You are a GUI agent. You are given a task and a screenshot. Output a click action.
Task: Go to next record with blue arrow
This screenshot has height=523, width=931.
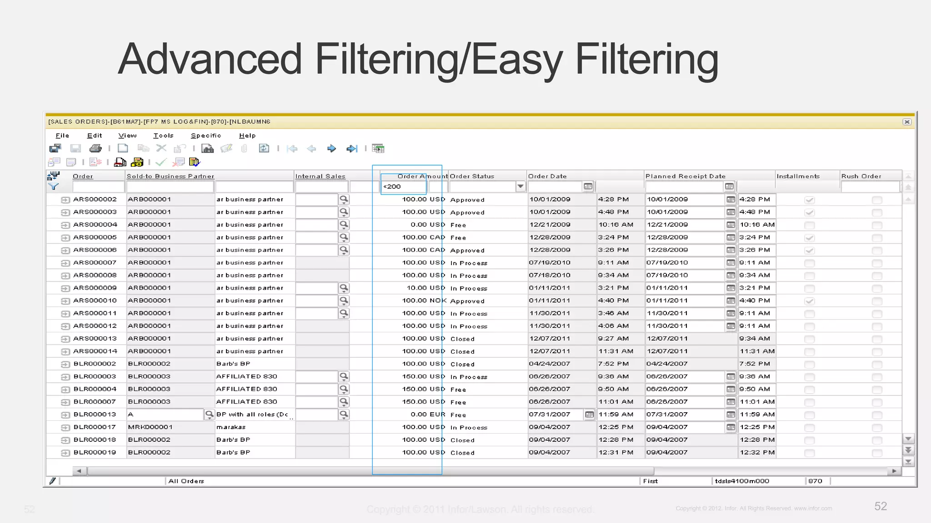point(331,148)
